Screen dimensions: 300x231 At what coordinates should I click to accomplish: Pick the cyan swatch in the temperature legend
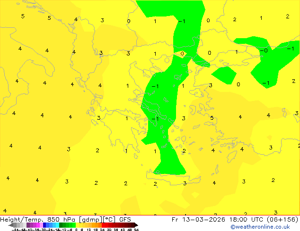(x=58, y=225)
